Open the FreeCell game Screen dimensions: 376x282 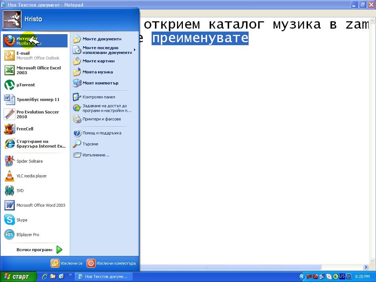[x=25, y=129]
